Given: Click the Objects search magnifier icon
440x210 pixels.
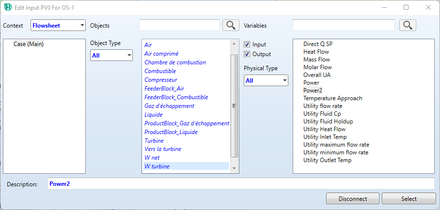Looking at the screenshot, I should pyautogui.click(x=231, y=25).
